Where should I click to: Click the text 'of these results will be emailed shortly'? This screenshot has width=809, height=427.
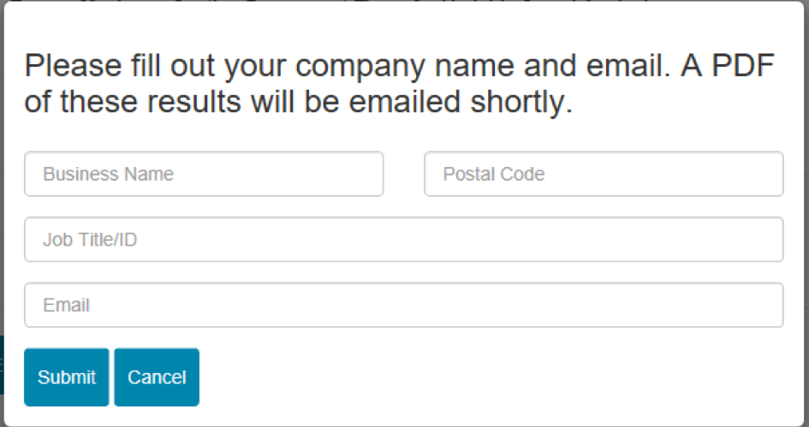pyautogui.click(x=299, y=102)
